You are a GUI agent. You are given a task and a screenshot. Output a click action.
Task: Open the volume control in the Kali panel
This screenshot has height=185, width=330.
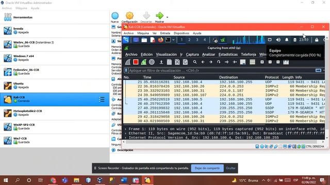278,40
